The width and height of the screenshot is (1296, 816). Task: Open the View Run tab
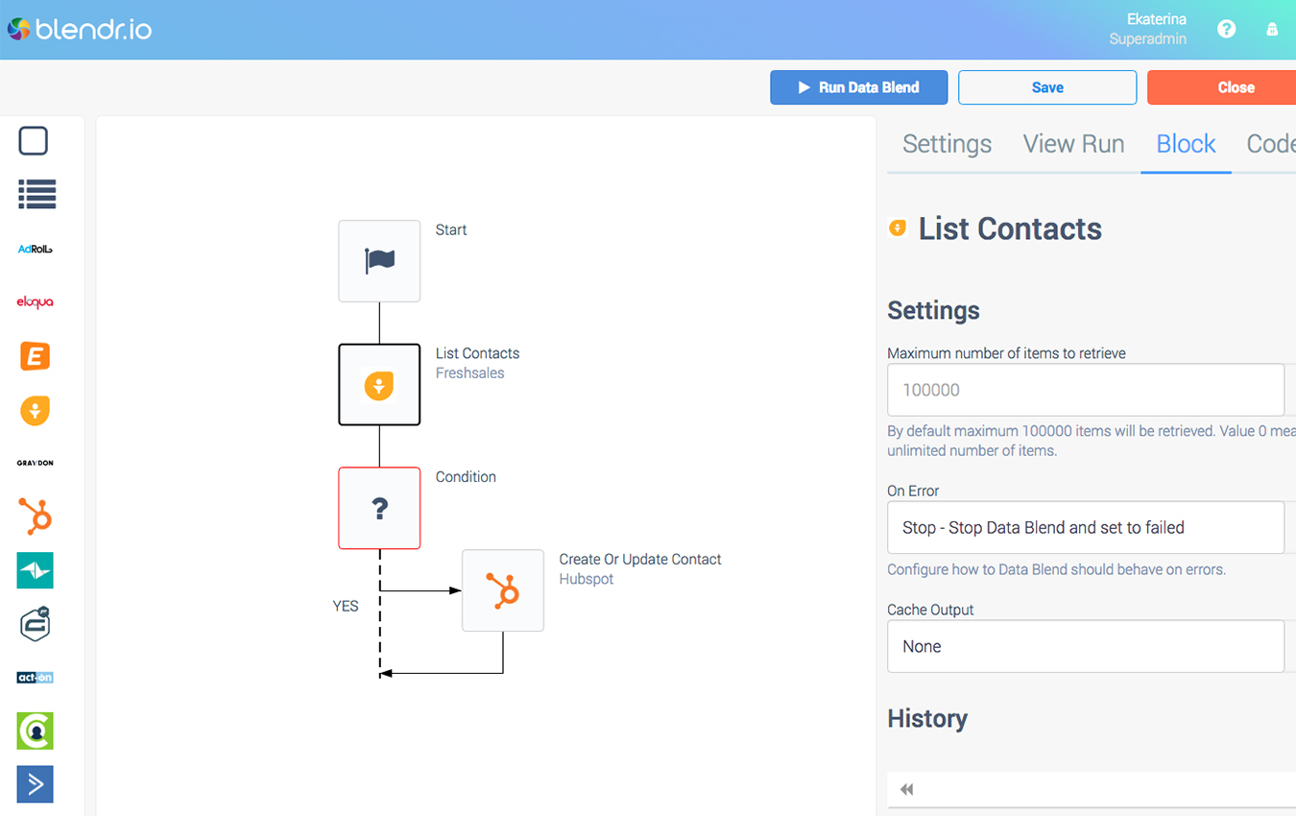pos(1073,144)
